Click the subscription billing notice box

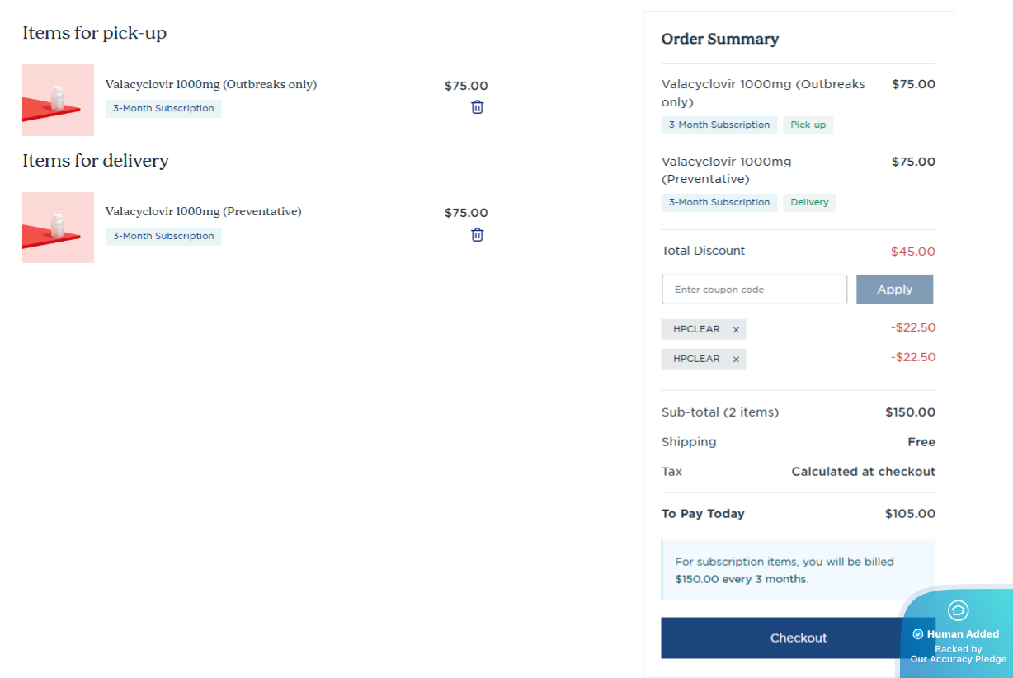(798, 570)
